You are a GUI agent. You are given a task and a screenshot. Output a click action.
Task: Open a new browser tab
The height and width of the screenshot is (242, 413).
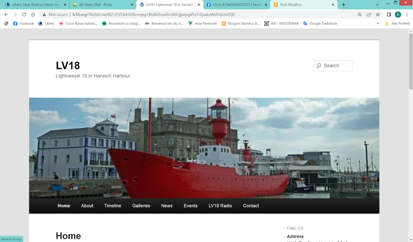(x=344, y=5)
